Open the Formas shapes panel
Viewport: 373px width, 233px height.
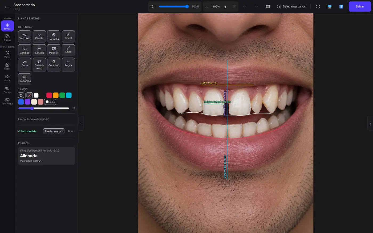(x=7, y=90)
